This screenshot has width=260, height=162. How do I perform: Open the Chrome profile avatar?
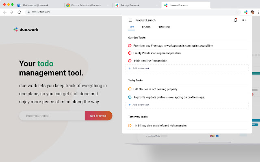[x=252, y=12]
